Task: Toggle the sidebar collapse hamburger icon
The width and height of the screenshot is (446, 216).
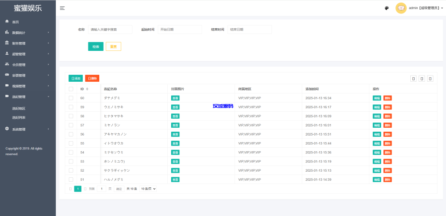Action: point(62,8)
